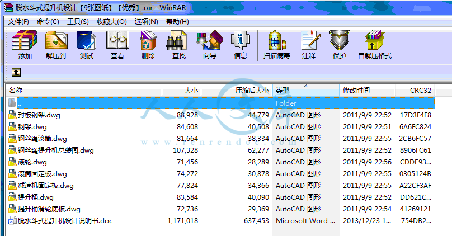Click the icon of 提升桶.dwg
Screen dimensions: 452x236
click(12, 197)
